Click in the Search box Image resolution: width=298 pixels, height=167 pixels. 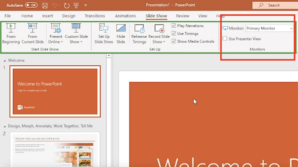(x=275, y=5)
